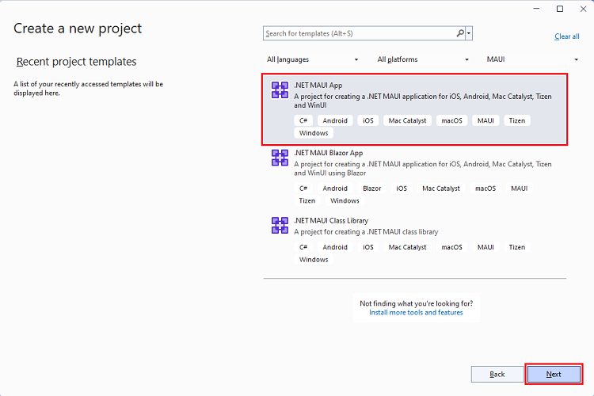Viewport: 594px width, 396px height.
Task: Click the macOS tag under .NET MAUI App
Action: pyautogui.click(x=451, y=121)
